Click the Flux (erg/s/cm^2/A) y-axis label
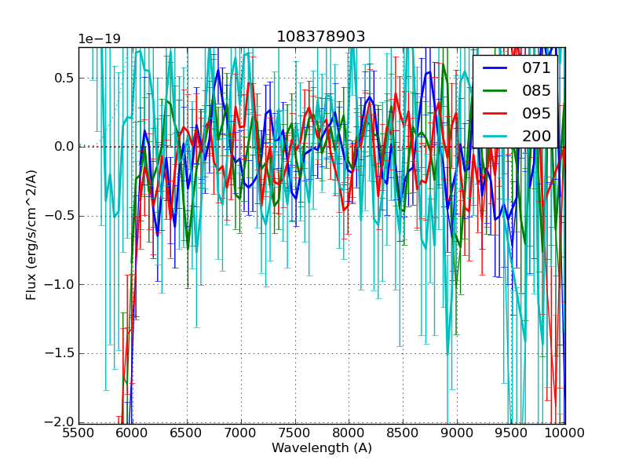This screenshot has width=628, height=471. [x=31, y=235]
